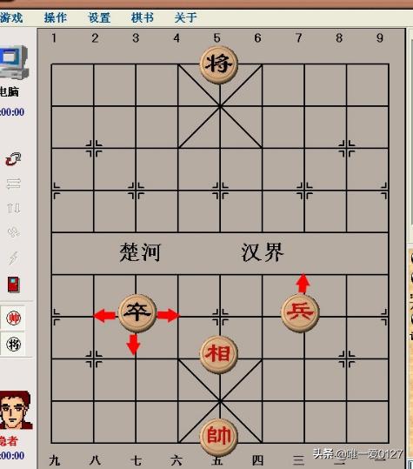Image resolution: width=413 pixels, height=469 pixels.
Task: Click the swap sides horizontal arrows icon
Action: pos(13,184)
